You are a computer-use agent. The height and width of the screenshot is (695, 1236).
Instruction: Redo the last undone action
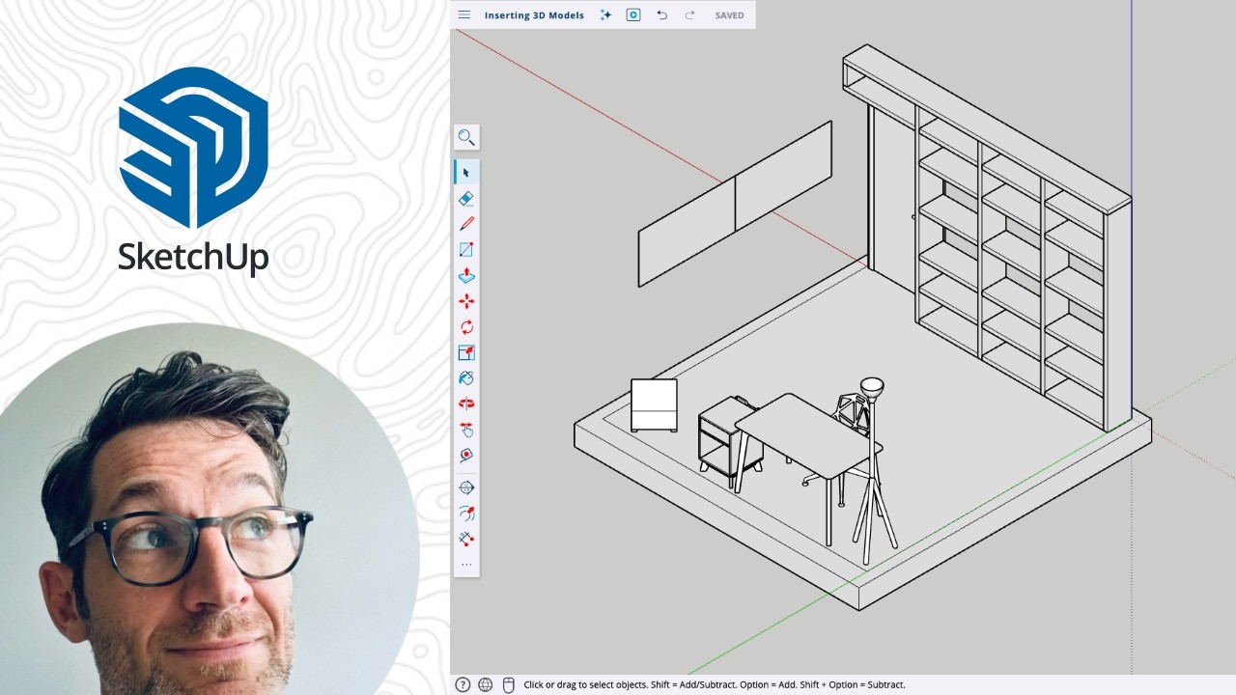click(689, 14)
